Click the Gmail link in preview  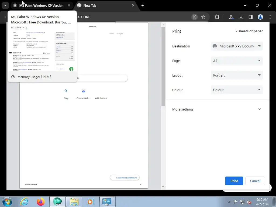(x=112, y=33)
